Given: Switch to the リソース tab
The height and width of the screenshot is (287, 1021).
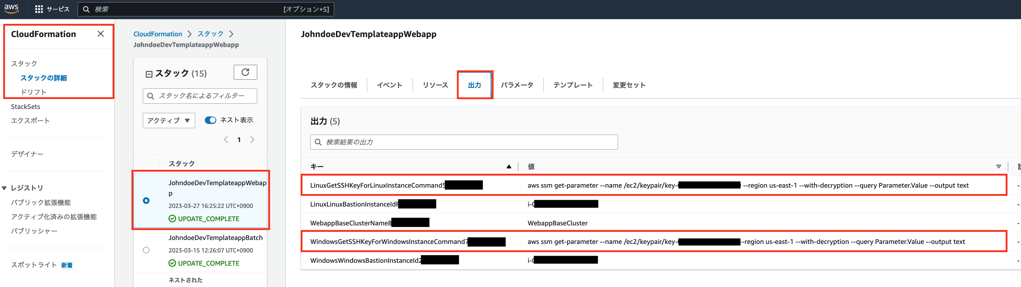Looking at the screenshot, I should (435, 85).
